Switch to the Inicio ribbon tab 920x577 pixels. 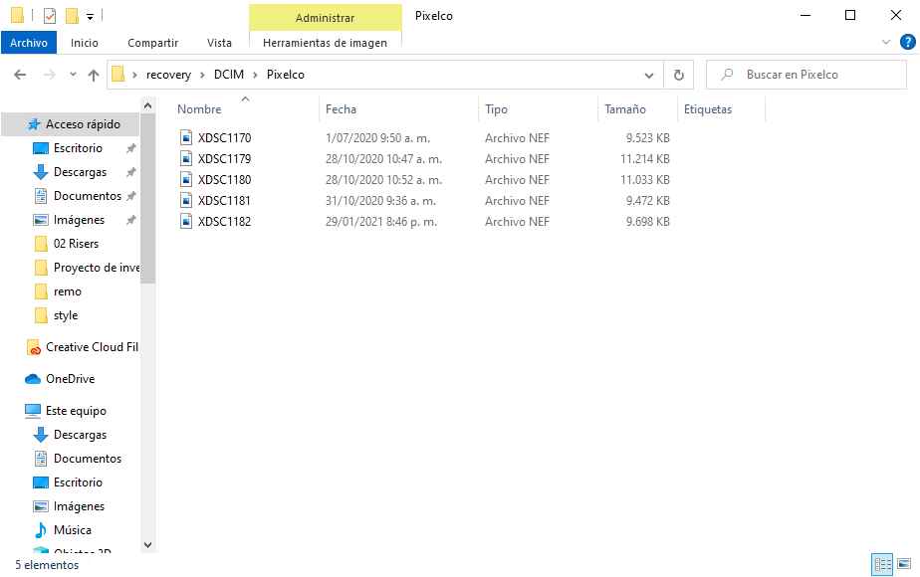click(85, 42)
